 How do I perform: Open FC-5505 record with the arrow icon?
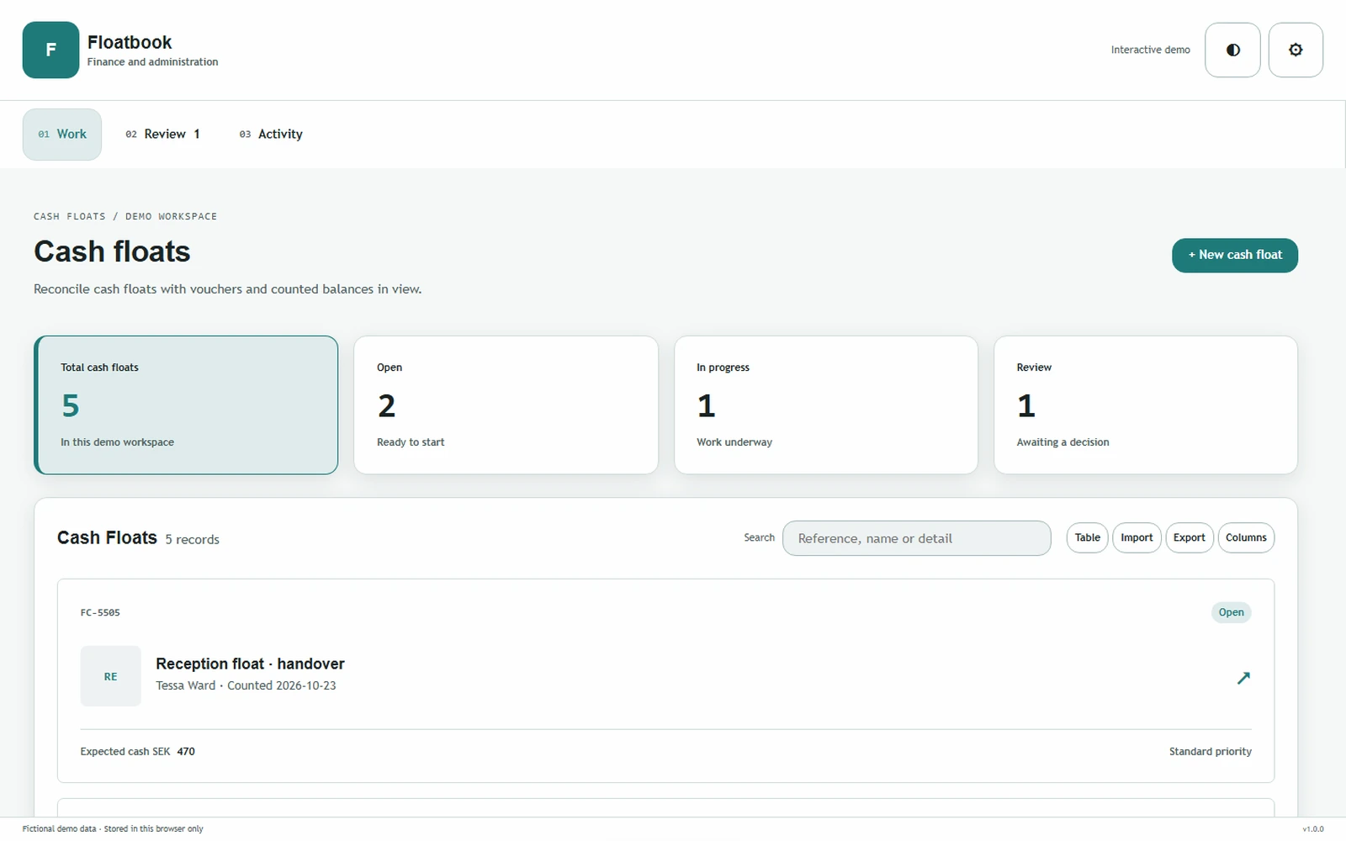1243,678
